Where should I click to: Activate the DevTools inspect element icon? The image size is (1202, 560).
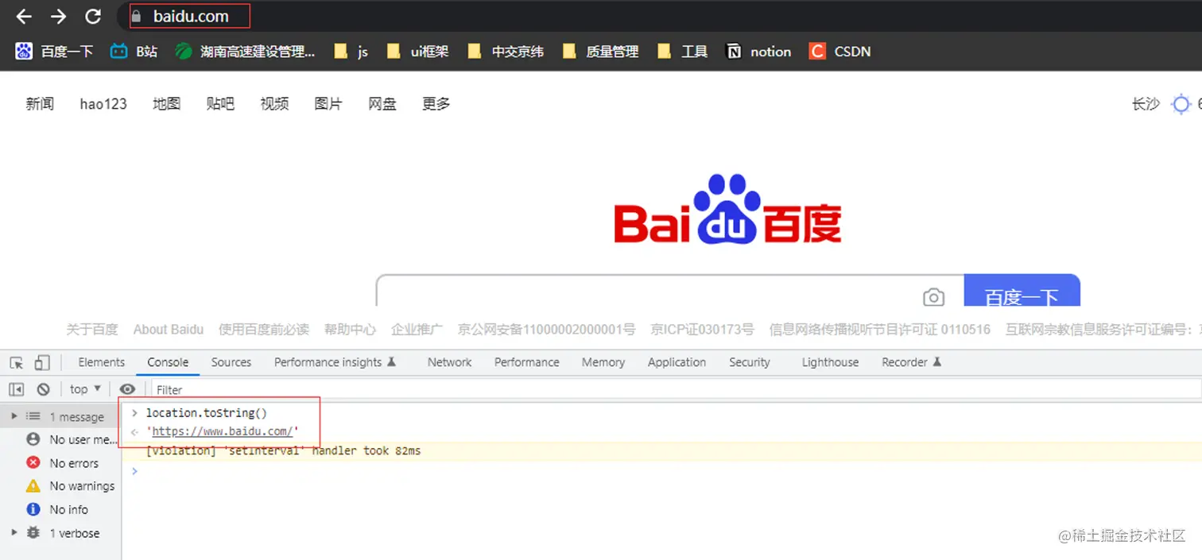(x=16, y=363)
